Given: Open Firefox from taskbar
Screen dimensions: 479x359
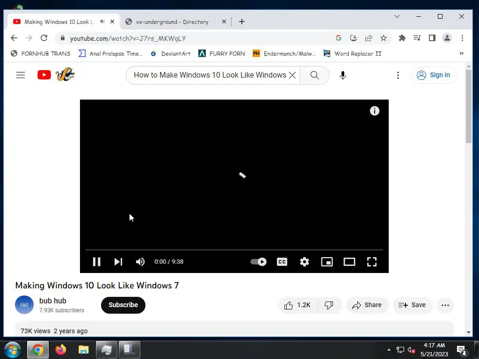Looking at the screenshot, I should [x=60, y=350].
